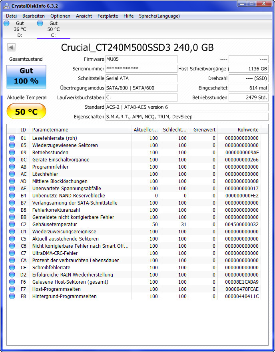Click status orb of Prozent der verbrauchten Lebensdauer

click(x=12, y=260)
